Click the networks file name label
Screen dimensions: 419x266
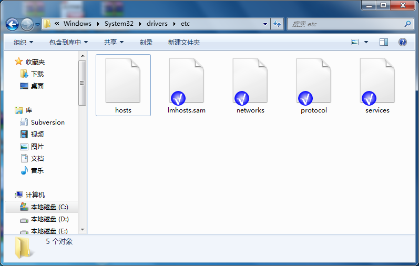pos(250,110)
